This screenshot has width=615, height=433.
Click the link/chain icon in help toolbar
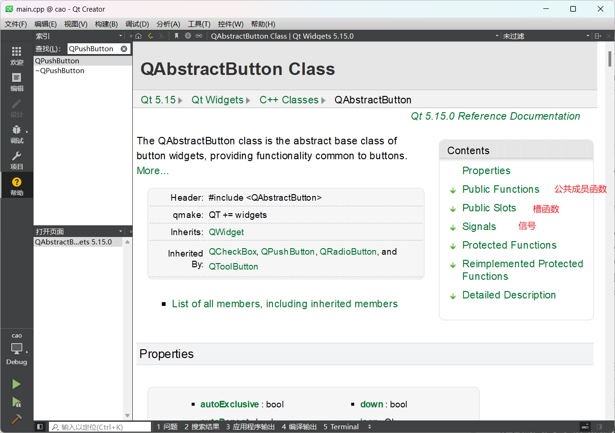click(x=199, y=36)
